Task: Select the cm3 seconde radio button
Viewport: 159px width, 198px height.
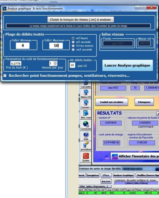Action: (x=73, y=49)
